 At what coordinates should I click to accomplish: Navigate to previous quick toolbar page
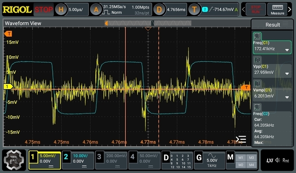243,9
